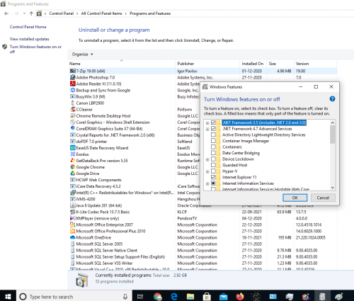Open the Organize dropdown
The height and width of the screenshot is (301, 354).
(x=83, y=55)
